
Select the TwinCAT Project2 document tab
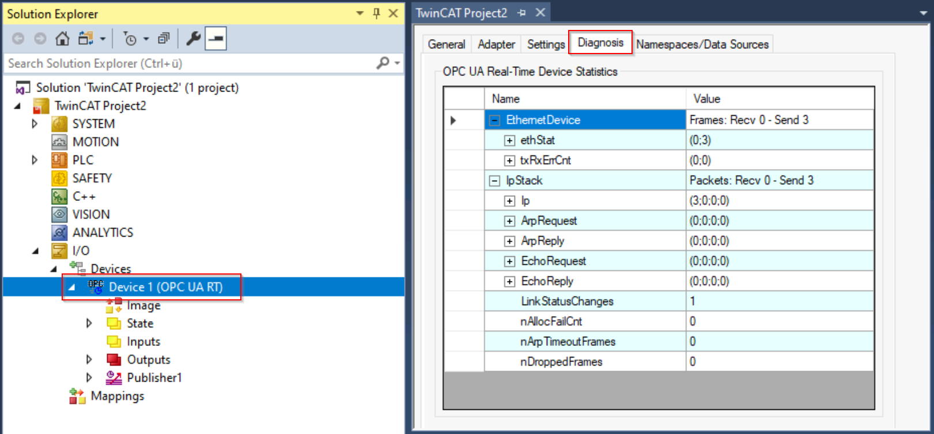coord(462,13)
